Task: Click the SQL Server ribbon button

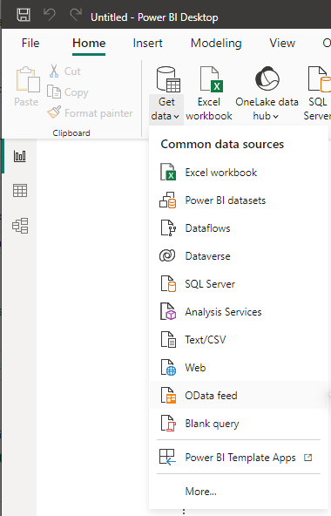Action: [x=317, y=93]
